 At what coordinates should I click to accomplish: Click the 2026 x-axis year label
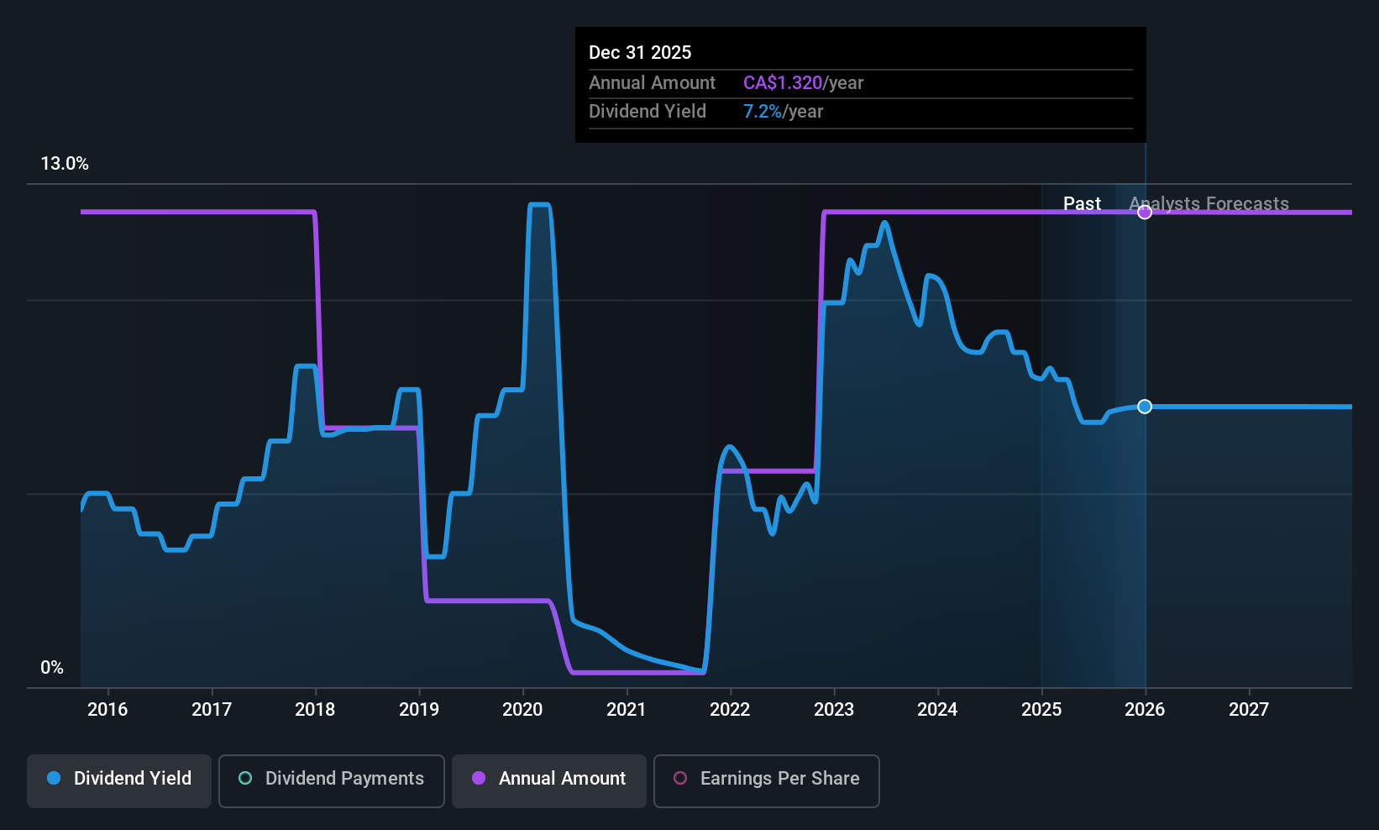(1145, 710)
